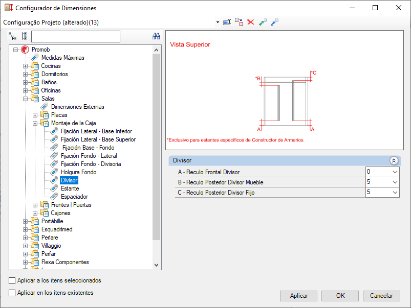Click the A - Reculo Frontal Divisor label
Image resolution: width=411 pixels, height=308 pixels.
(x=209, y=172)
